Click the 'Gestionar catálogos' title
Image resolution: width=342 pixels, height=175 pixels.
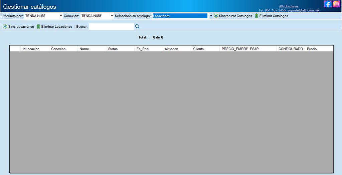30,7
